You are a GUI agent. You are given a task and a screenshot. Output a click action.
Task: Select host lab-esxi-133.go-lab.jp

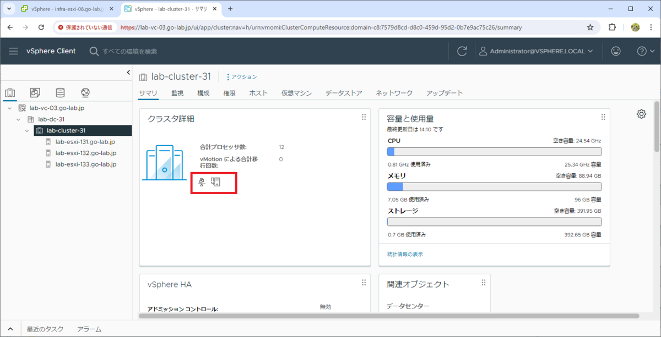pyautogui.click(x=86, y=164)
